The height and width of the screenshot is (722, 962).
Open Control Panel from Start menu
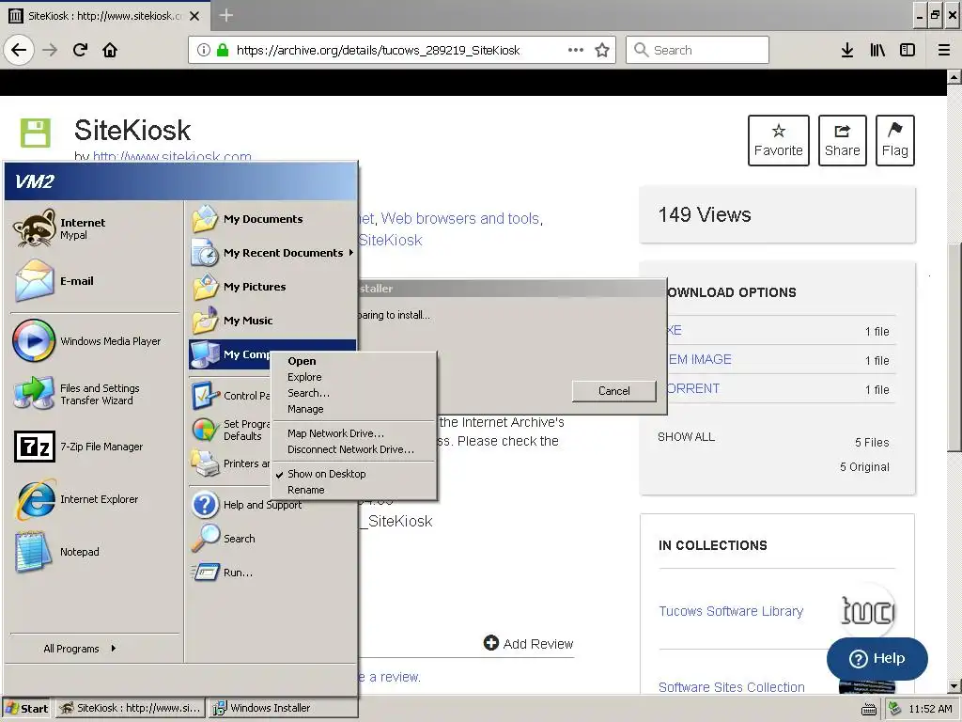point(229,396)
